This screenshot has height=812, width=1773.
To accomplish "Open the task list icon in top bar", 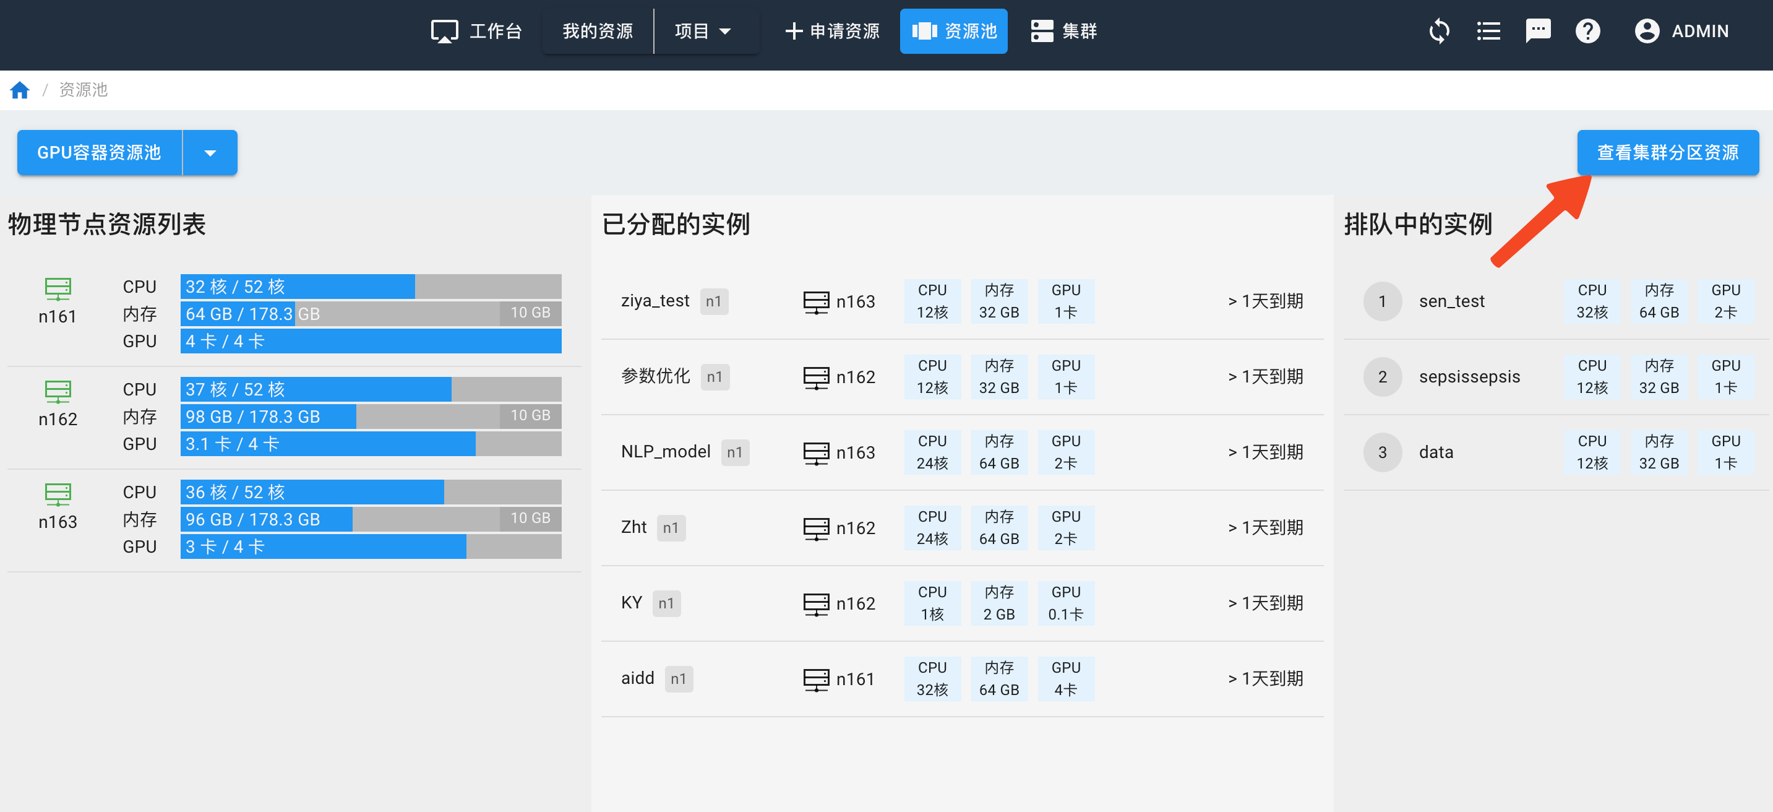I will (1488, 31).
